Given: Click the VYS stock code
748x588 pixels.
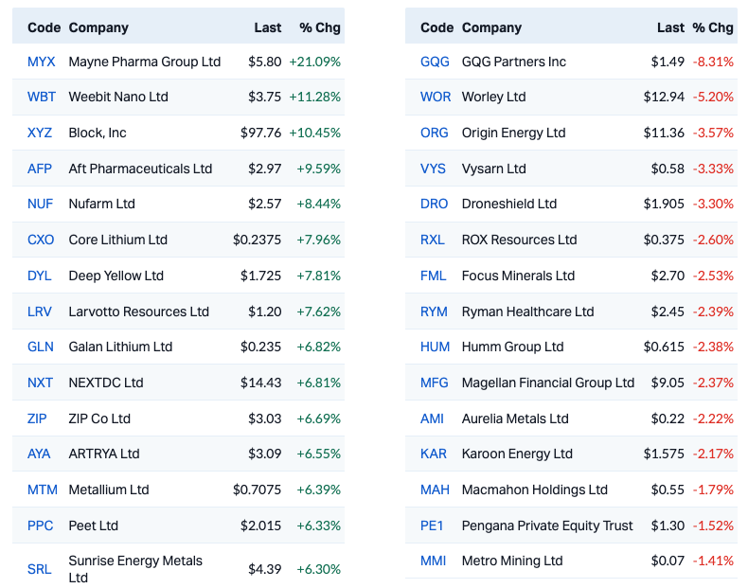Looking at the screenshot, I should tap(433, 169).
